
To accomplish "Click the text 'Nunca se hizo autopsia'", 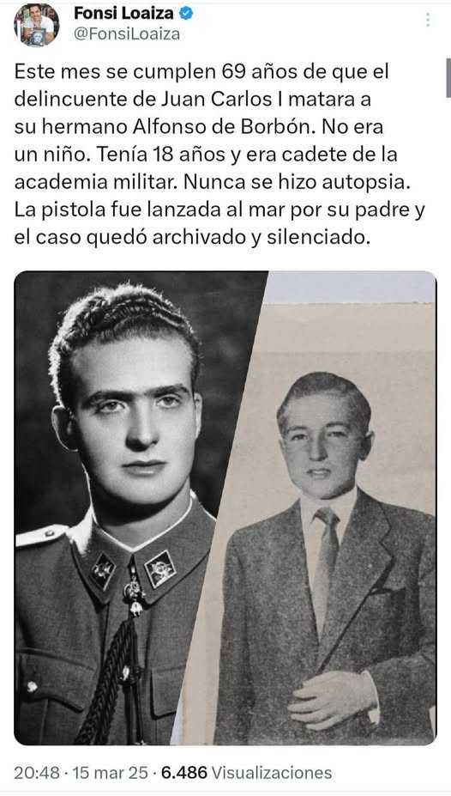I will (297, 182).
